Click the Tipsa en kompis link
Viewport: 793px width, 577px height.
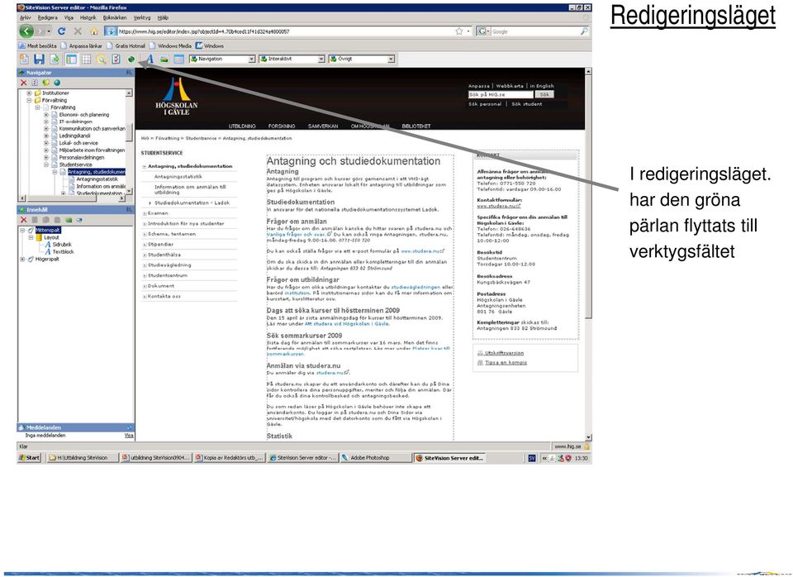tap(506, 362)
